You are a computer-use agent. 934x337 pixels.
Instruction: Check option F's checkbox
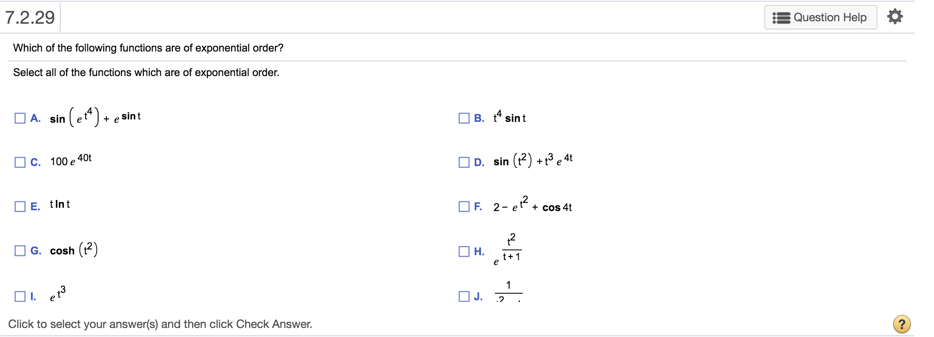(x=463, y=207)
